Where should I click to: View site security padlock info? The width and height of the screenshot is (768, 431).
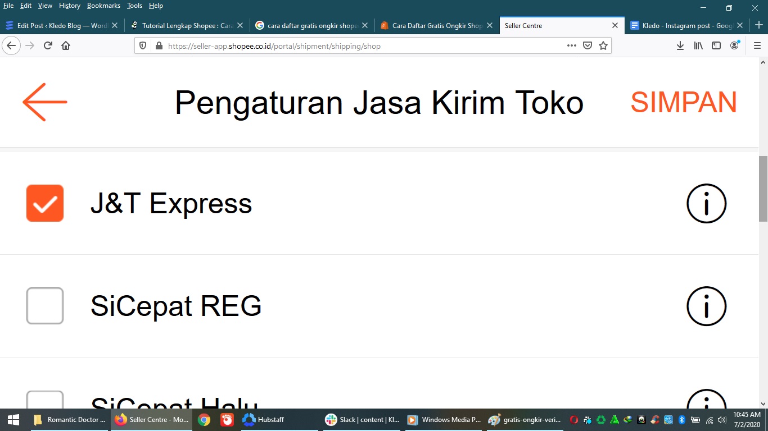tap(158, 46)
